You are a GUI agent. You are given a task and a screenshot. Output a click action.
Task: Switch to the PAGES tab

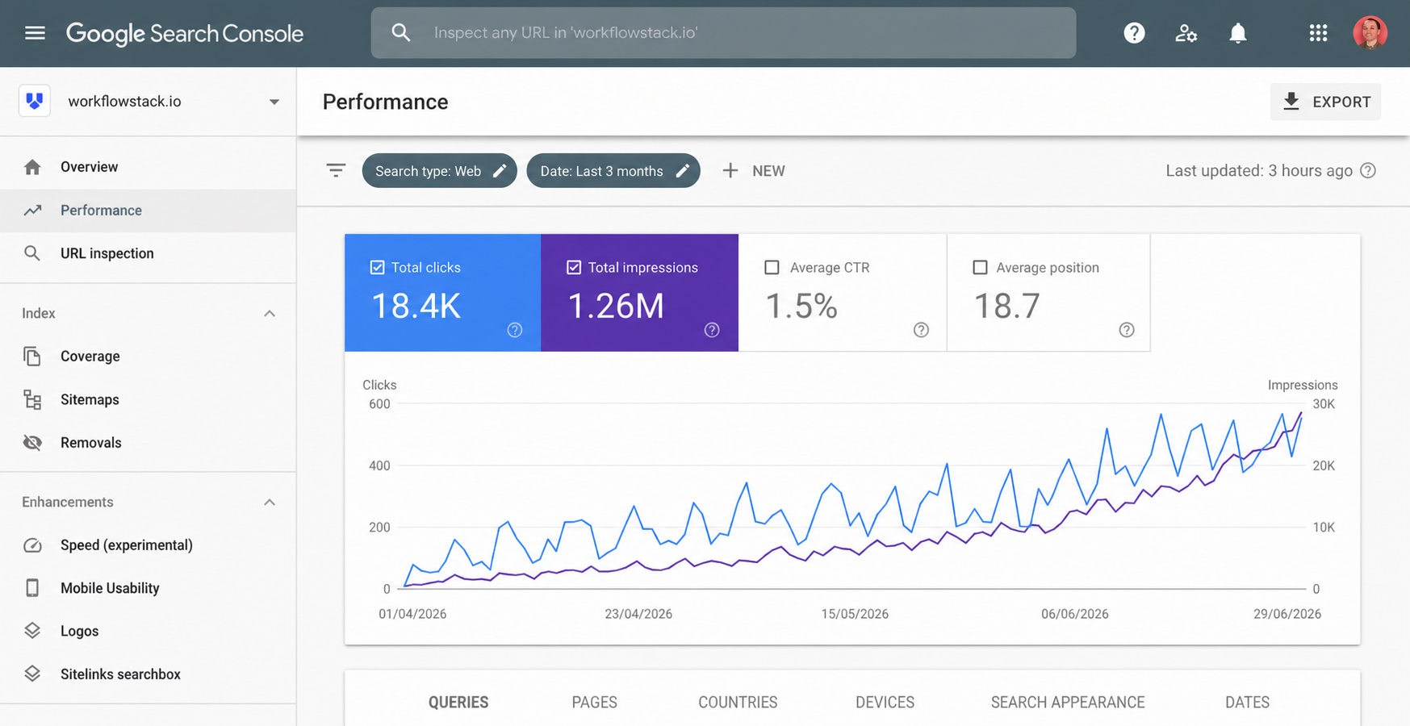point(594,703)
